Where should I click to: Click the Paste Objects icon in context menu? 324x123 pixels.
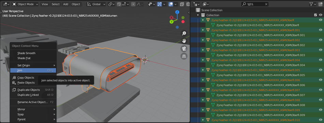pyautogui.click(x=14, y=82)
